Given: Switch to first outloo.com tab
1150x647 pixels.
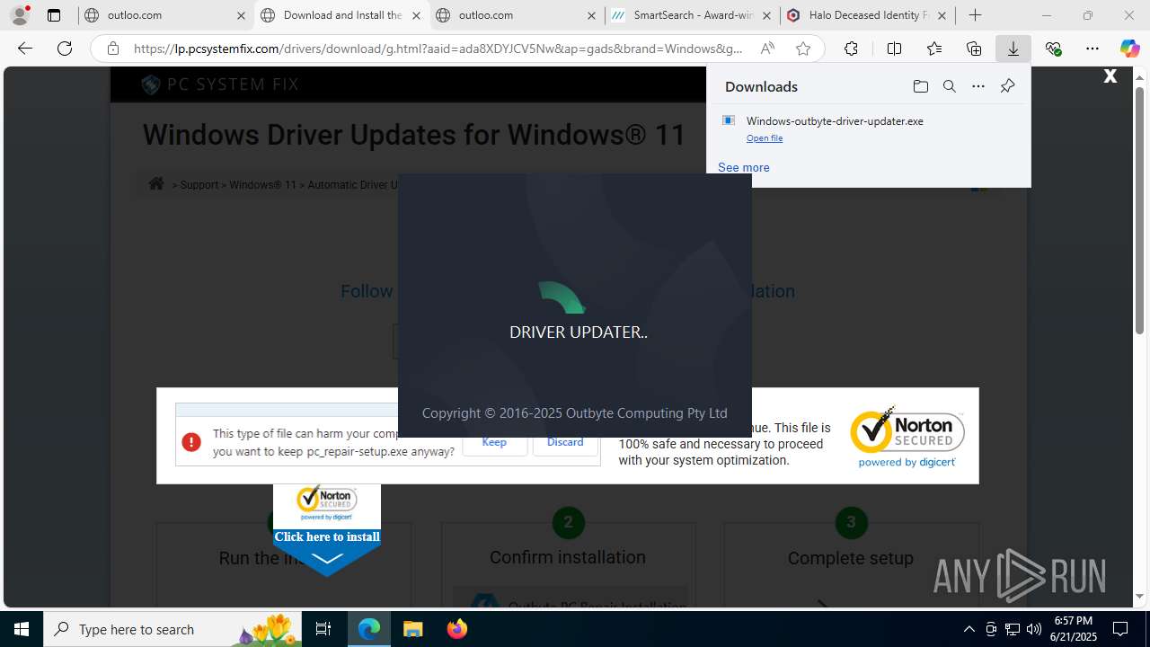Looking at the screenshot, I should [165, 15].
